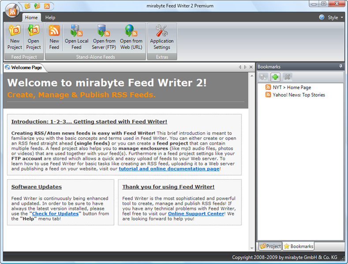The width and height of the screenshot is (348, 264).
Task: Expand the Style dropdown
Action: click(335, 18)
